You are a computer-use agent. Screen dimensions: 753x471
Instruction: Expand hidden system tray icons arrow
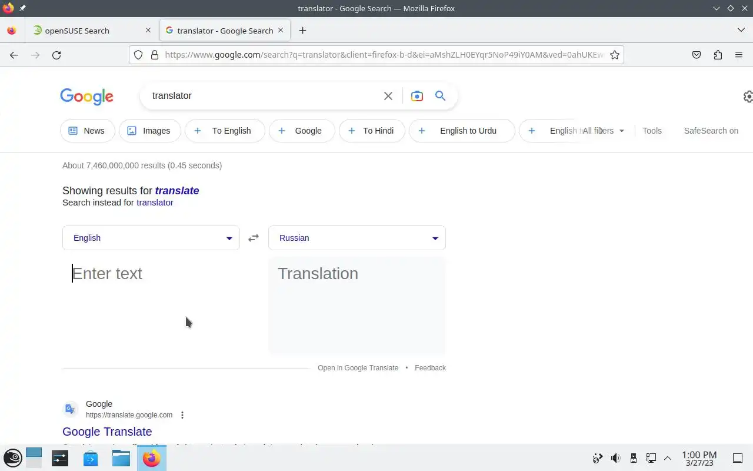click(668, 458)
